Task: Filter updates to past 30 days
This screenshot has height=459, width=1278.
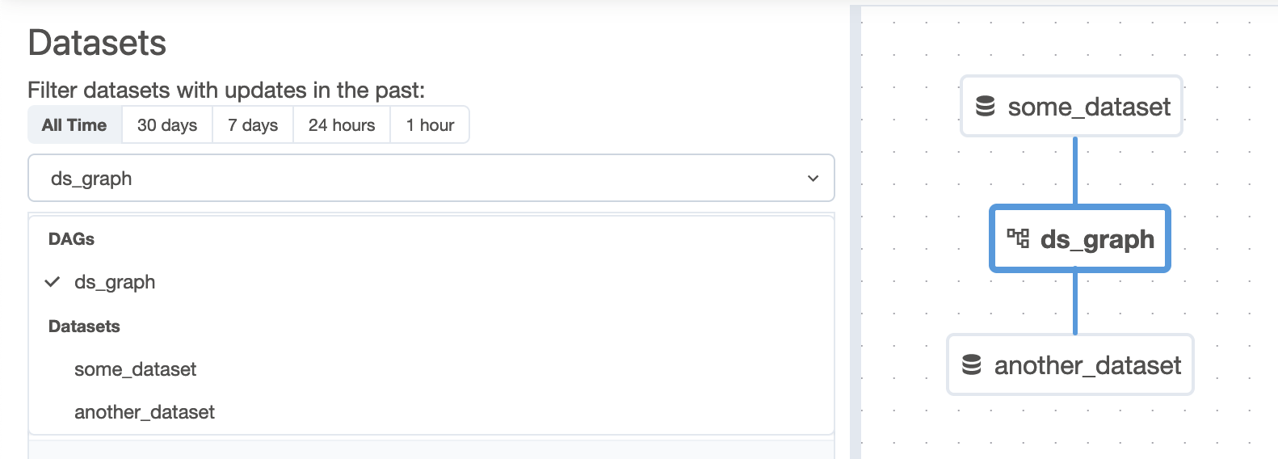Action: pyautogui.click(x=167, y=125)
